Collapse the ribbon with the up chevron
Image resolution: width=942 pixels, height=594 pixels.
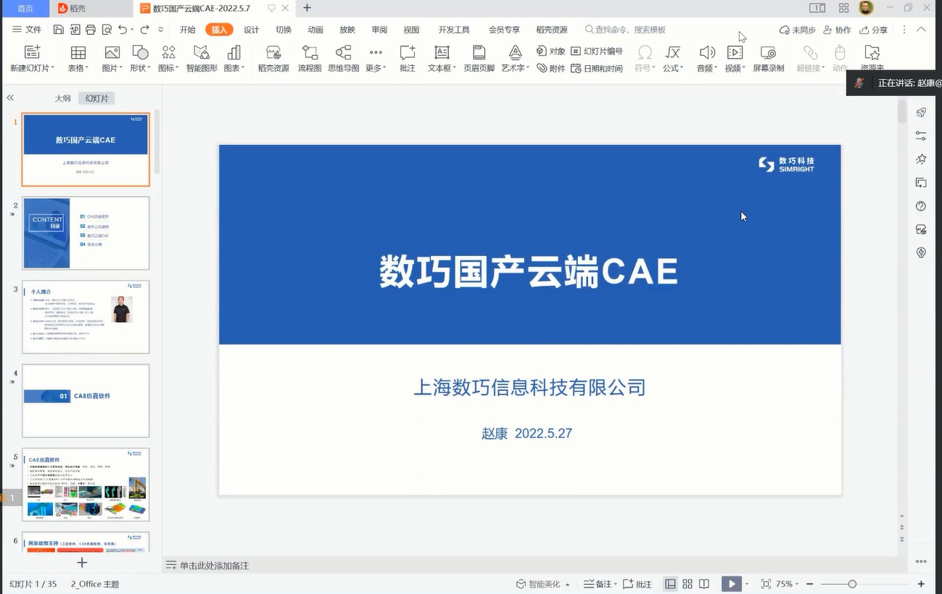pyautogui.click(x=921, y=30)
